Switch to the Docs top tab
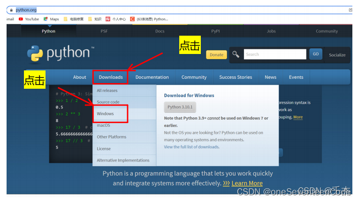Image resolution: width=358 pixels, height=200 pixels. tap(160, 31)
